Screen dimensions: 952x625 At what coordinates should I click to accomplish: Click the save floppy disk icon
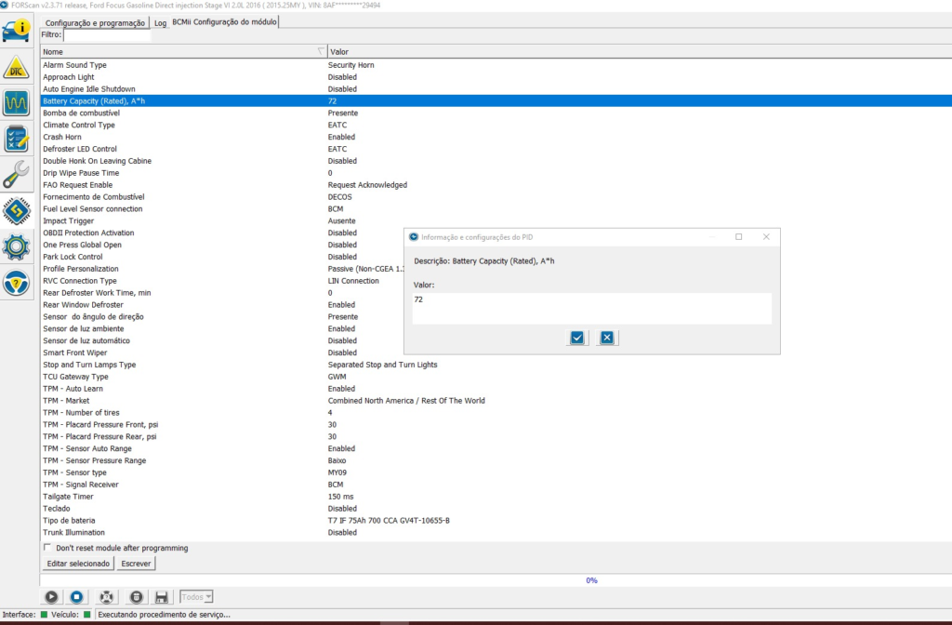[x=161, y=597]
